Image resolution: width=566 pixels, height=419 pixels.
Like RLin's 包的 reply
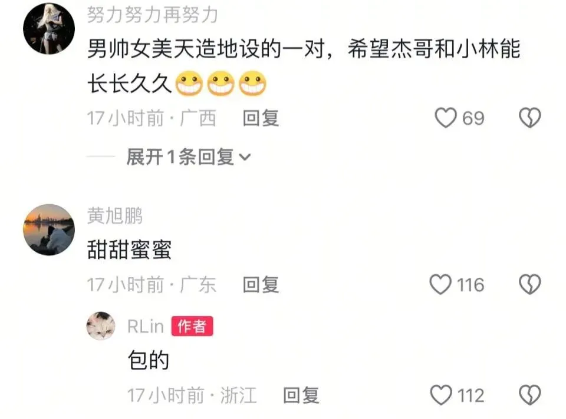[x=441, y=395]
